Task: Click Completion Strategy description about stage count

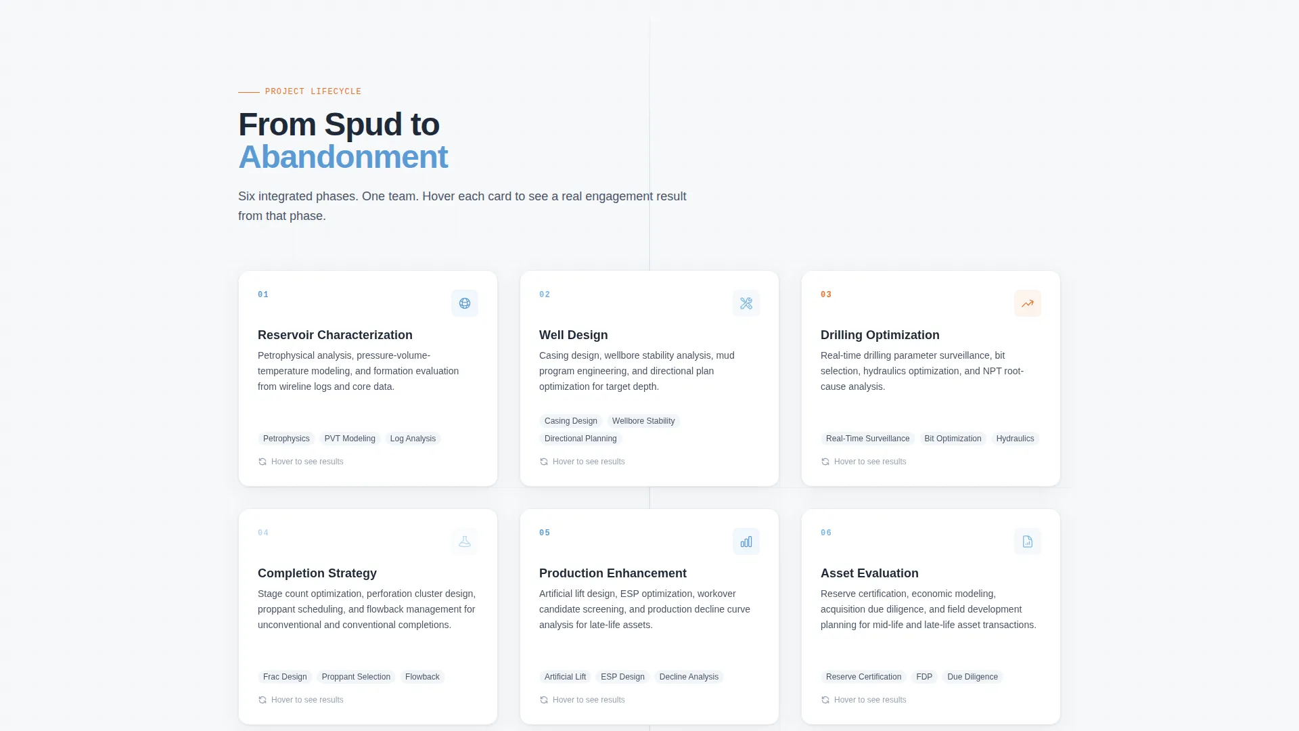Action: (367, 609)
